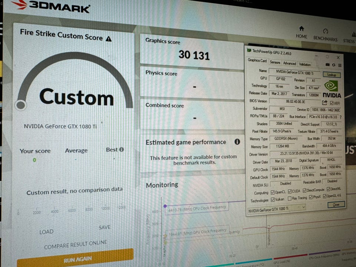Image resolution: width=356 pixels, height=267 pixels.
Task: Click the yellow GPU Clock Frequency graph marker
Action: click(165, 236)
